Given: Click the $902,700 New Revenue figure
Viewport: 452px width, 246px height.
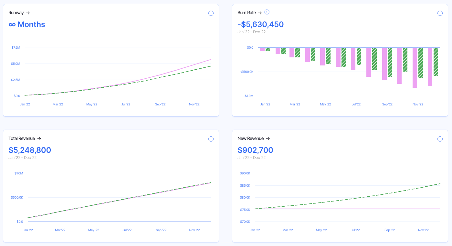Looking at the screenshot, I should [256, 150].
